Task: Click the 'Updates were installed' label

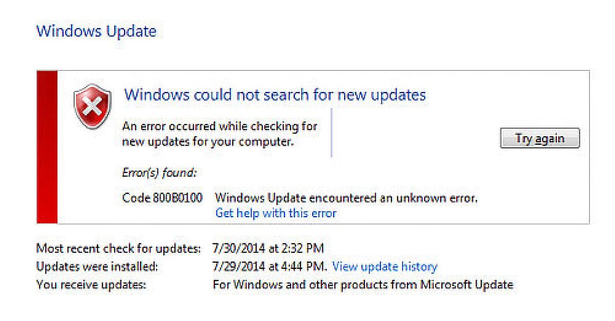Action: click(97, 267)
